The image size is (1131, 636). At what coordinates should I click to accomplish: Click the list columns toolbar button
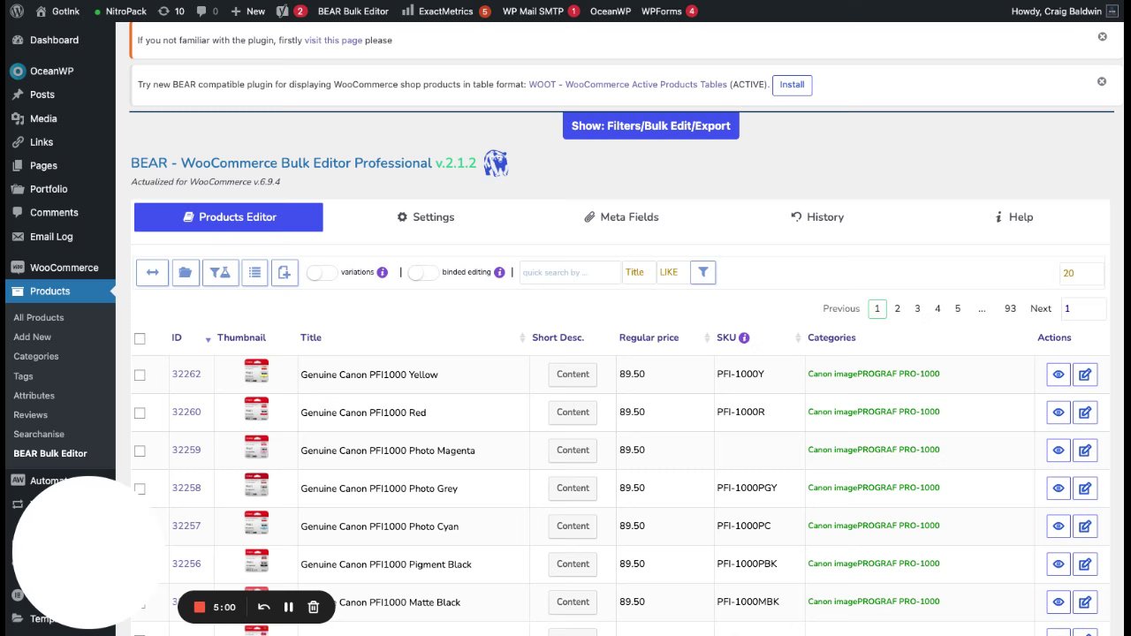point(254,272)
